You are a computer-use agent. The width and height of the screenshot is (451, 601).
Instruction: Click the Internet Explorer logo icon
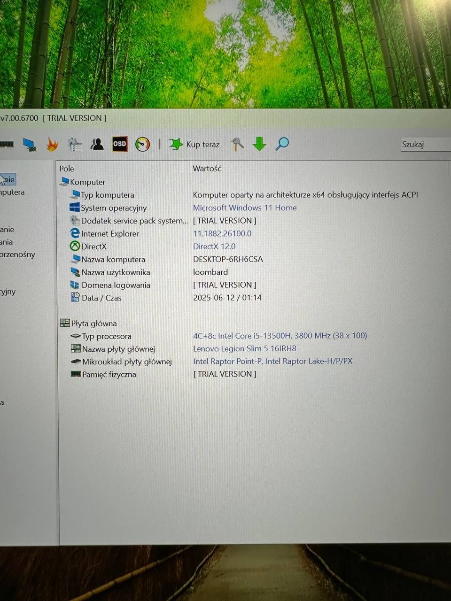coord(75,233)
